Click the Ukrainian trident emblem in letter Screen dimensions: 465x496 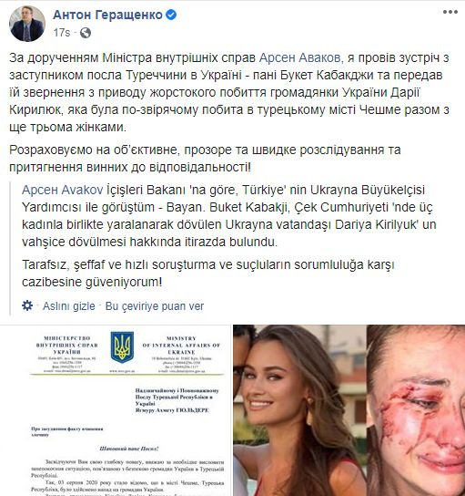pos(122,347)
